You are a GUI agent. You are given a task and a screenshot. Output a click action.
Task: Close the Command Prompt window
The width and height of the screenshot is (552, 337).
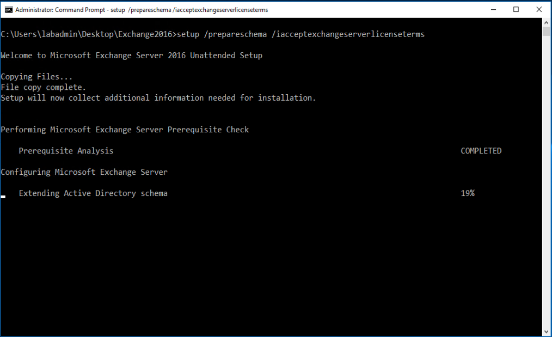click(x=541, y=10)
